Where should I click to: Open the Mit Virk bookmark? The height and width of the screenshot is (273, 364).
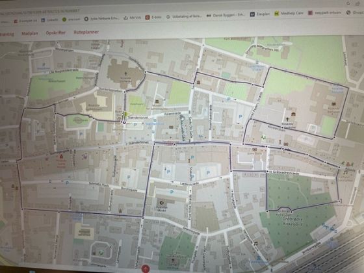pos(132,18)
